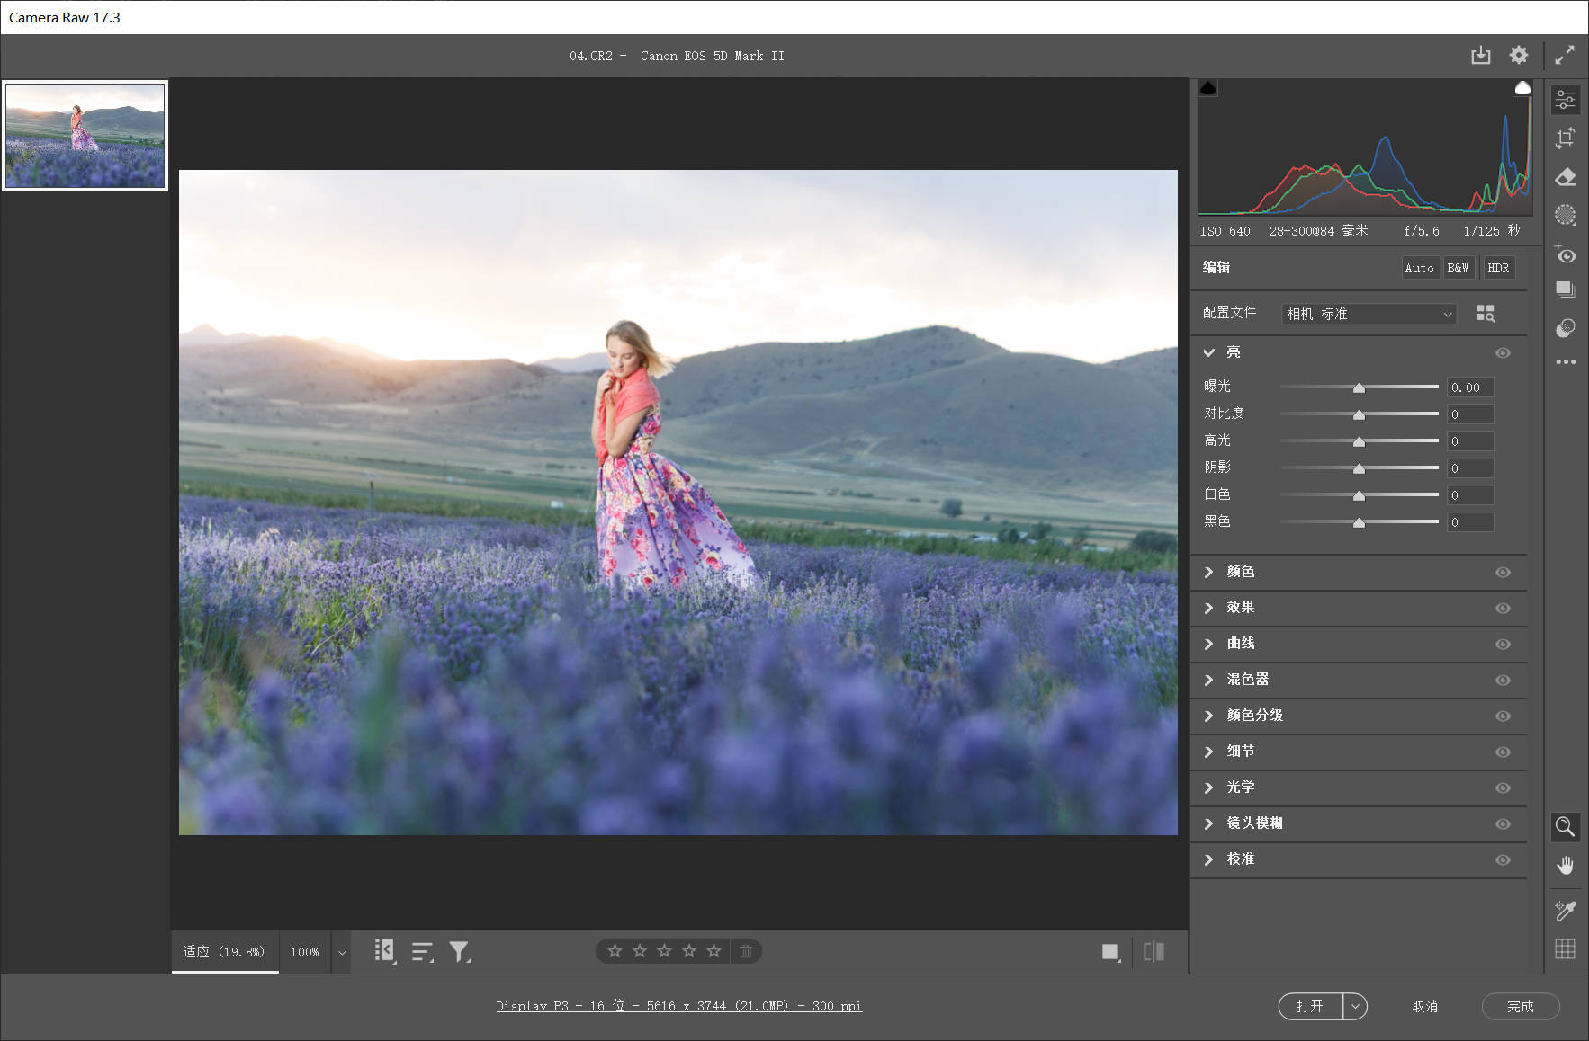Select the Crop and rotate tool
This screenshot has width=1589, height=1041.
pyautogui.click(x=1566, y=138)
